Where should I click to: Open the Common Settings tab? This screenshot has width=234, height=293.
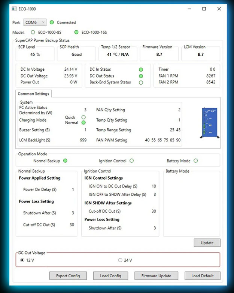33,94
